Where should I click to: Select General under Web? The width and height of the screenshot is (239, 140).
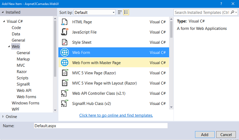click(x=23, y=53)
